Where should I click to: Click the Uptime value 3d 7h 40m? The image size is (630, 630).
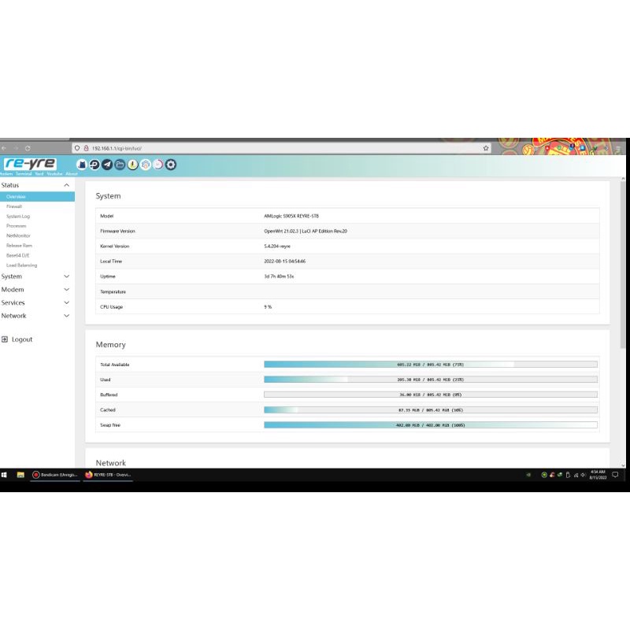(x=279, y=276)
